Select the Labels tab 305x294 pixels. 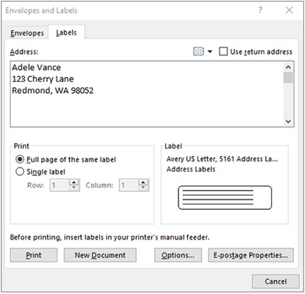coord(66,33)
